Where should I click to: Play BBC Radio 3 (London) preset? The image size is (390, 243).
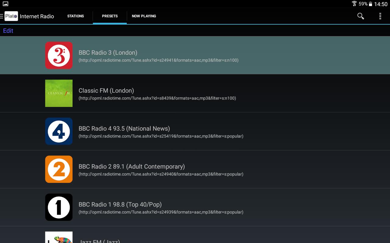click(195, 55)
